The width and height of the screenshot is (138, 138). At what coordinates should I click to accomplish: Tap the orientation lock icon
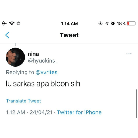pos(101,23)
